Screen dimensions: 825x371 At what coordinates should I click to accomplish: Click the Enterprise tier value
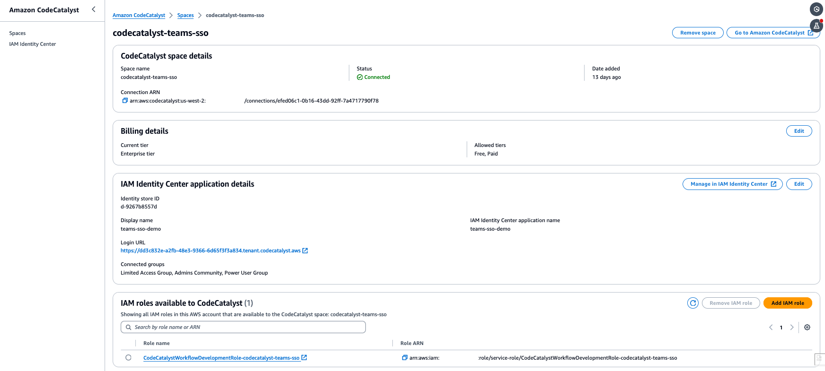point(138,154)
